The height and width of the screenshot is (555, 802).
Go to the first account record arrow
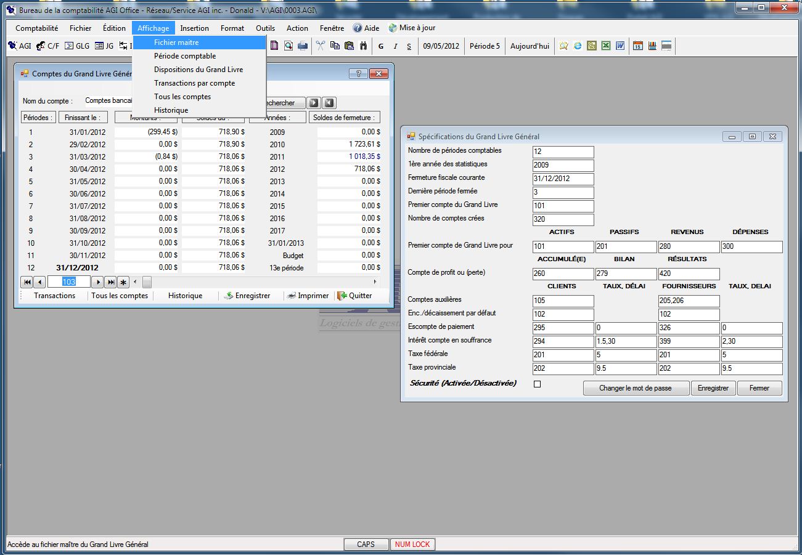27,282
